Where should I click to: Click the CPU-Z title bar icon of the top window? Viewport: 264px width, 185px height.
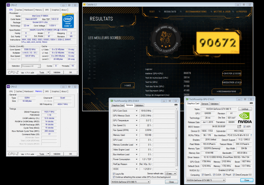click(8, 5)
